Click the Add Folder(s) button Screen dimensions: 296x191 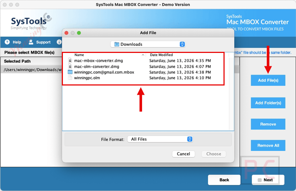[268, 103]
